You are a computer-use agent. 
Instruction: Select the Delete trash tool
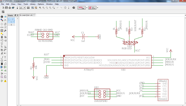point(2,37)
